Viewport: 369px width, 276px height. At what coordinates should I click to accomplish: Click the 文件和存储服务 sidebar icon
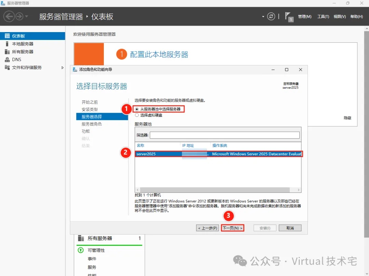7,68
